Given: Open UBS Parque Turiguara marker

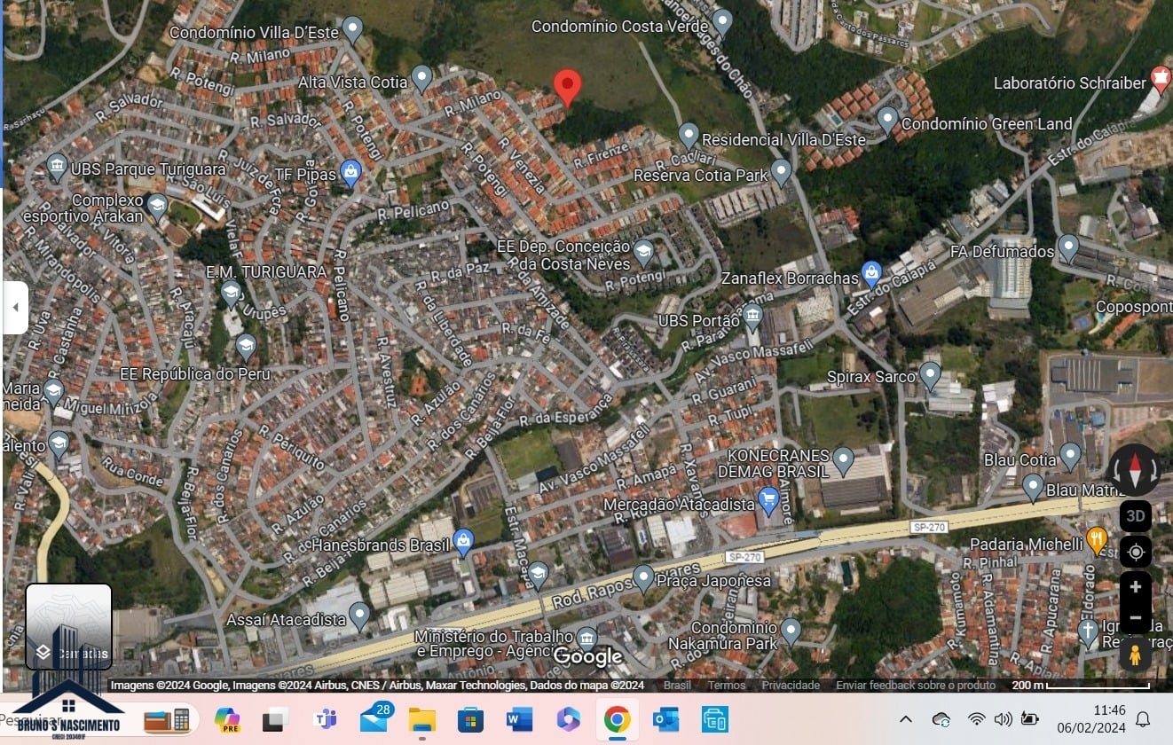Looking at the screenshot, I should point(57,166).
